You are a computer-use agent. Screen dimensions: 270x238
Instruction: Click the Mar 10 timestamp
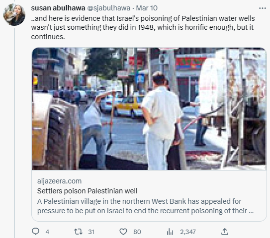point(147,8)
